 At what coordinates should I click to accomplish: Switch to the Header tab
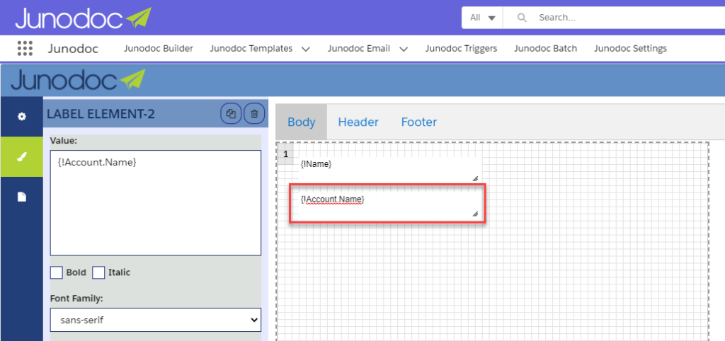(358, 122)
